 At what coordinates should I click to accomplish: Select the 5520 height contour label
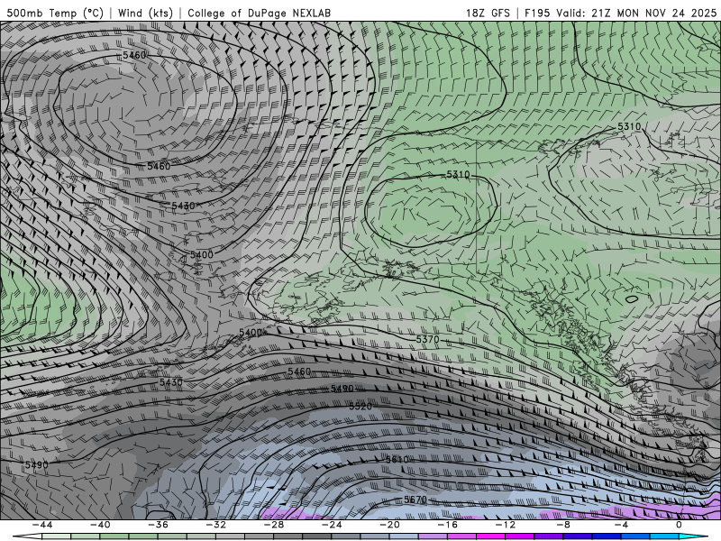(360, 407)
